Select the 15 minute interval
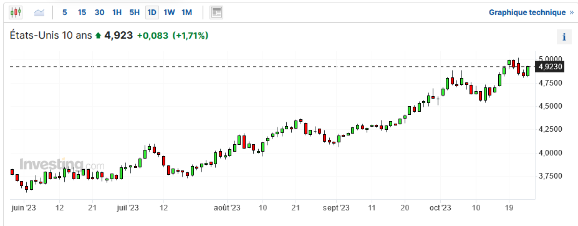Screen dimensions: 578x226 [x=82, y=12]
